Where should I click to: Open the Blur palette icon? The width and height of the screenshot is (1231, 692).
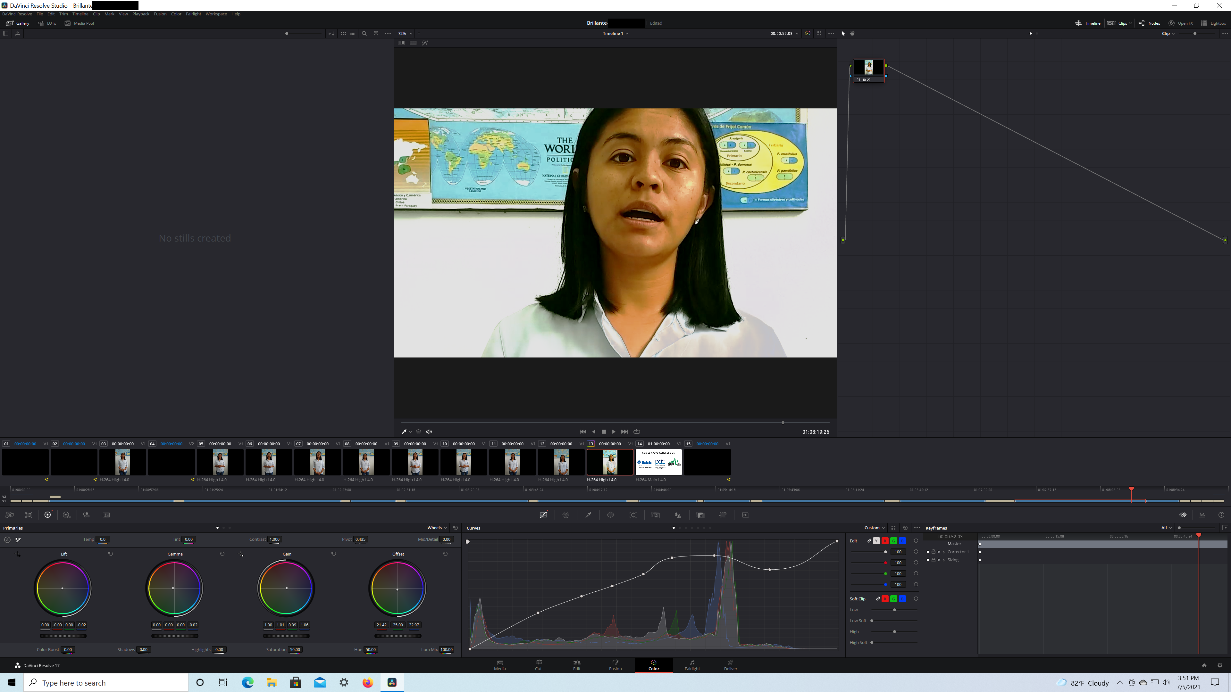click(x=678, y=515)
